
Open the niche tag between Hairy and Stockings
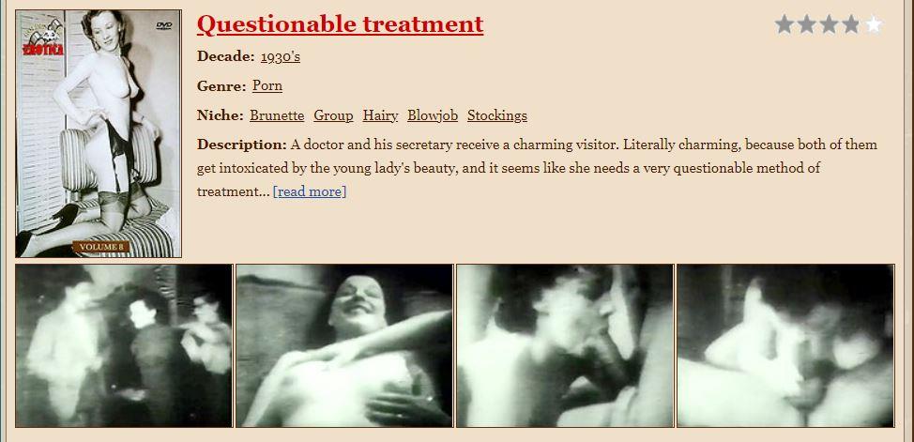pyautogui.click(x=433, y=115)
